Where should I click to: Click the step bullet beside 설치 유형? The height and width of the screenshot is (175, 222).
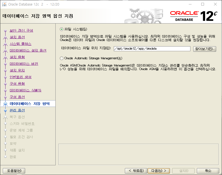coord(5,57)
